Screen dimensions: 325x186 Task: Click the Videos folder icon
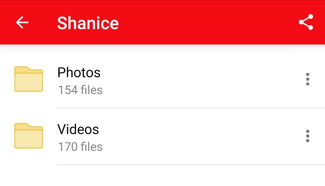point(29,136)
